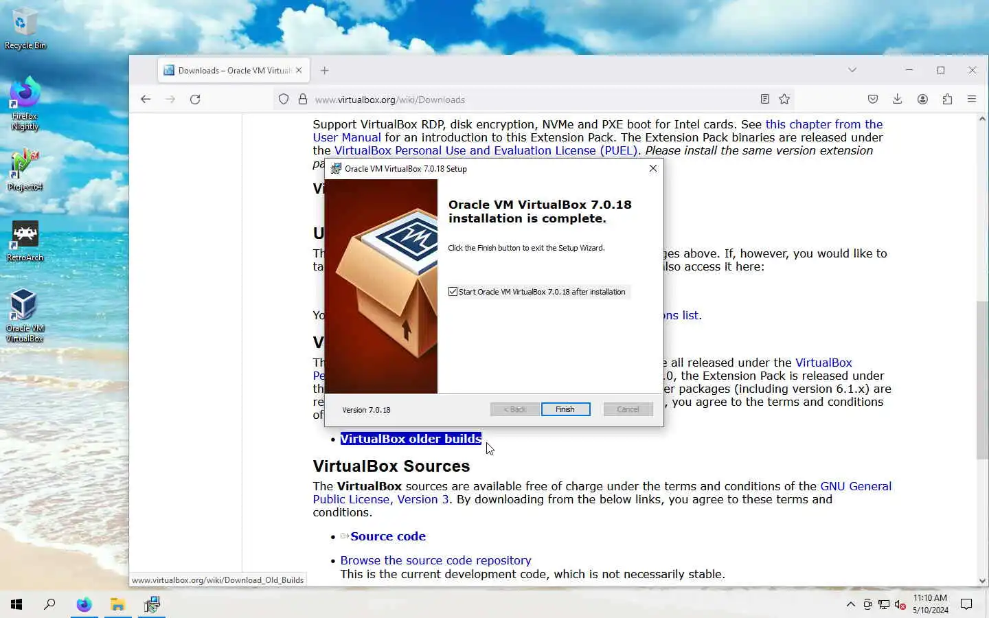The image size is (989, 618).
Task: Switch to Firefox Nightly in taskbar
Action: pyautogui.click(x=84, y=604)
